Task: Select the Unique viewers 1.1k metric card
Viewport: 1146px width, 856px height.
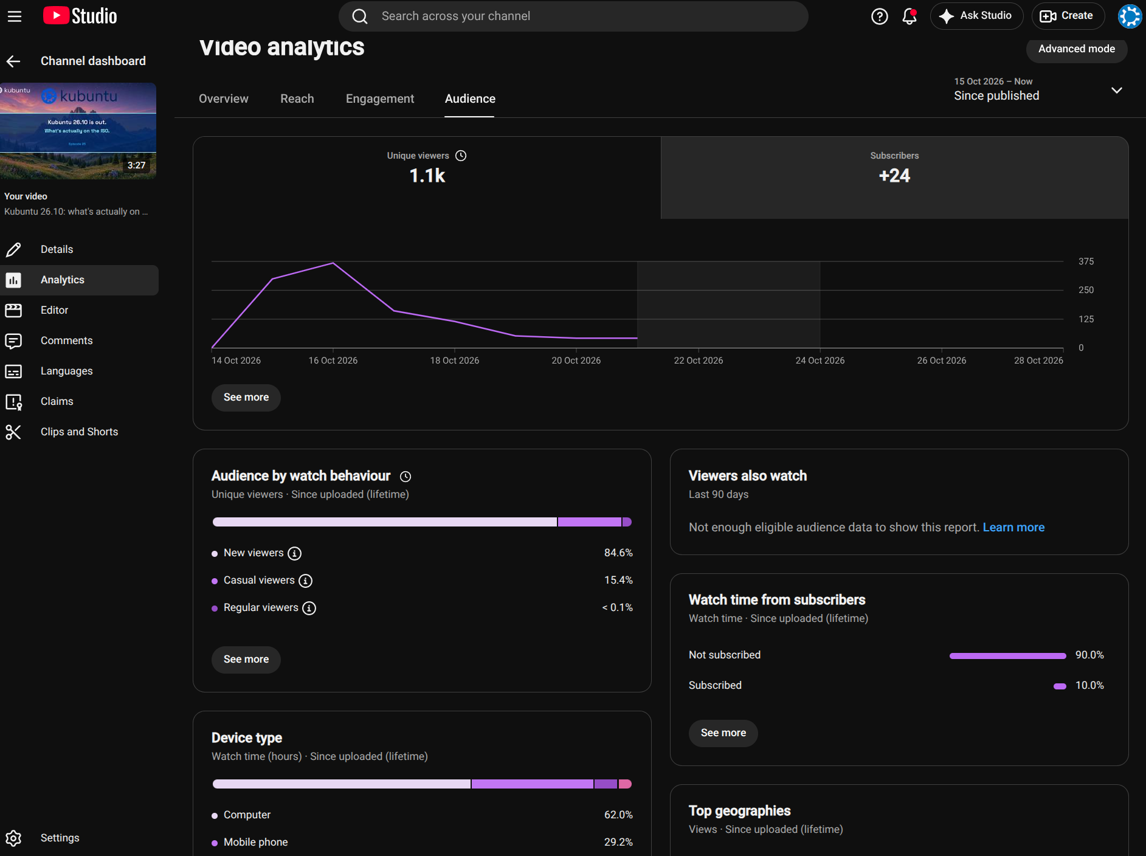Action: pos(427,178)
